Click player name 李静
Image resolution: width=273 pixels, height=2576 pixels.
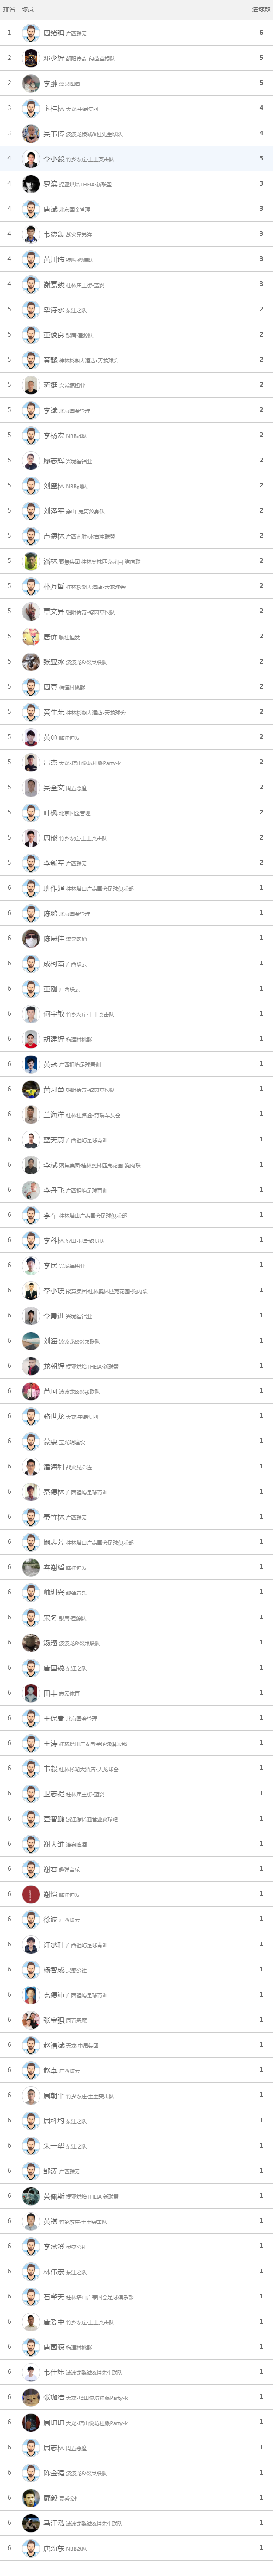pyautogui.click(x=50, y=83)
